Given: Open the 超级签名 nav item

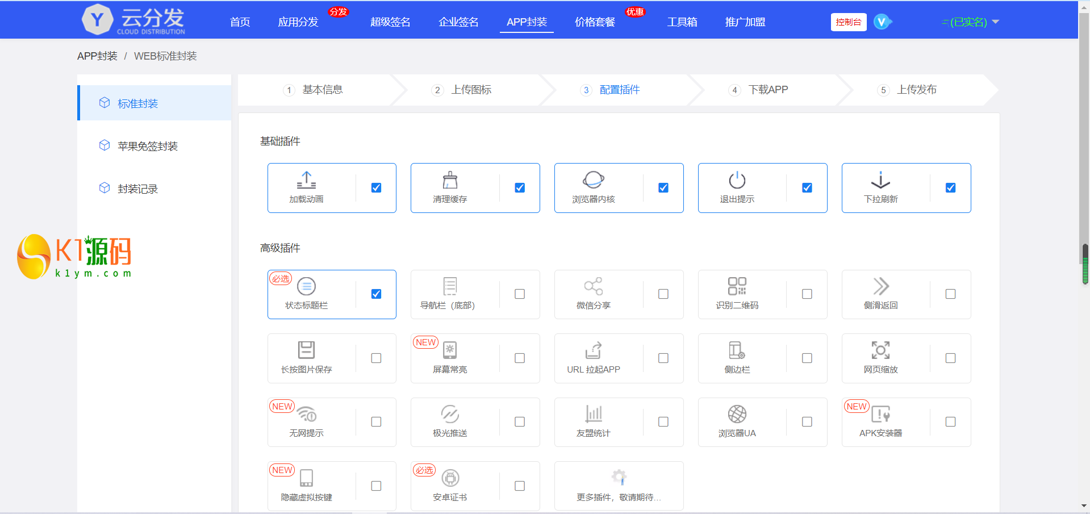Looking at the screenshot, I should 390,22.
